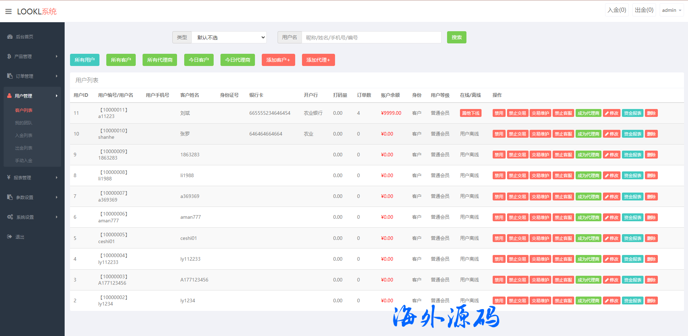
Task: Click the pencil 修改 button for user 11
Action: click(x=612, y=113)
